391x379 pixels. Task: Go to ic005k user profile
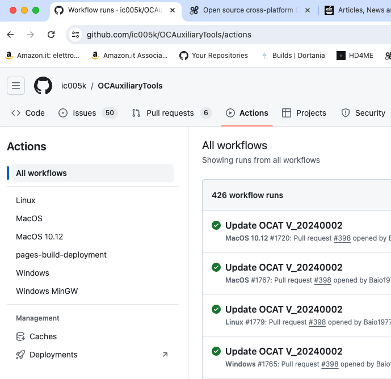click(x=74, y=86)
